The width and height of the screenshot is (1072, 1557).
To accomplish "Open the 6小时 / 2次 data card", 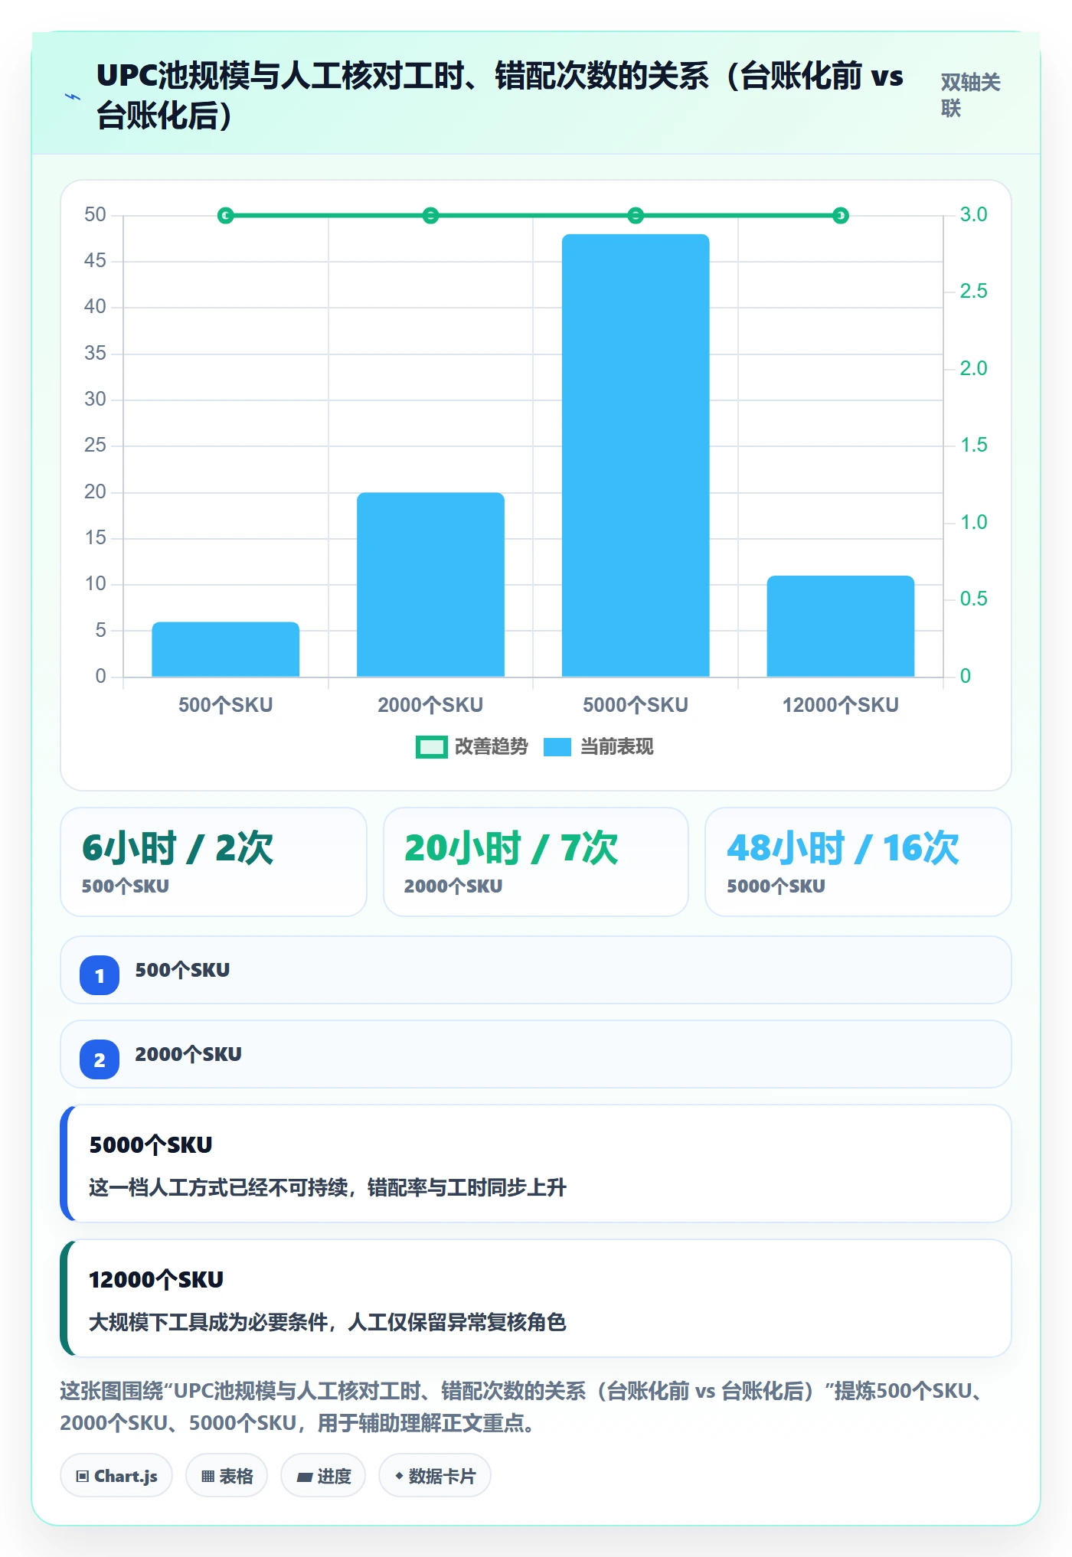I will click(x=214, y=862).
